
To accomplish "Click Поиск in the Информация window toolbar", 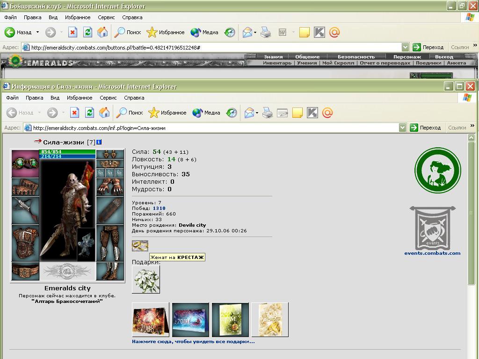I will tap(129, 113).
